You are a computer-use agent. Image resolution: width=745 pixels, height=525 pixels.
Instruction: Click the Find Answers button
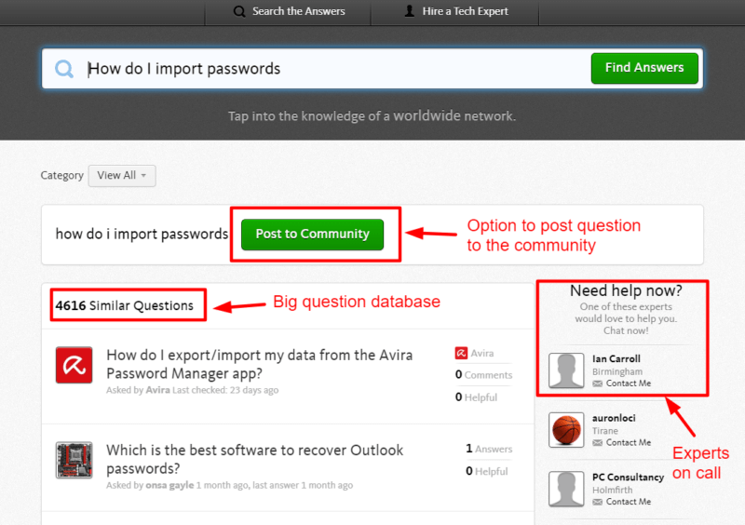[644, 68]
